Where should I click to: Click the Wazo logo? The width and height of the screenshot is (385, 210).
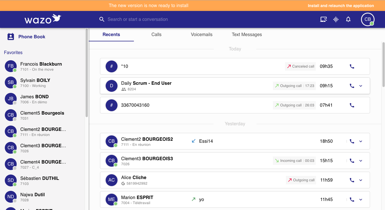(43, 19)
